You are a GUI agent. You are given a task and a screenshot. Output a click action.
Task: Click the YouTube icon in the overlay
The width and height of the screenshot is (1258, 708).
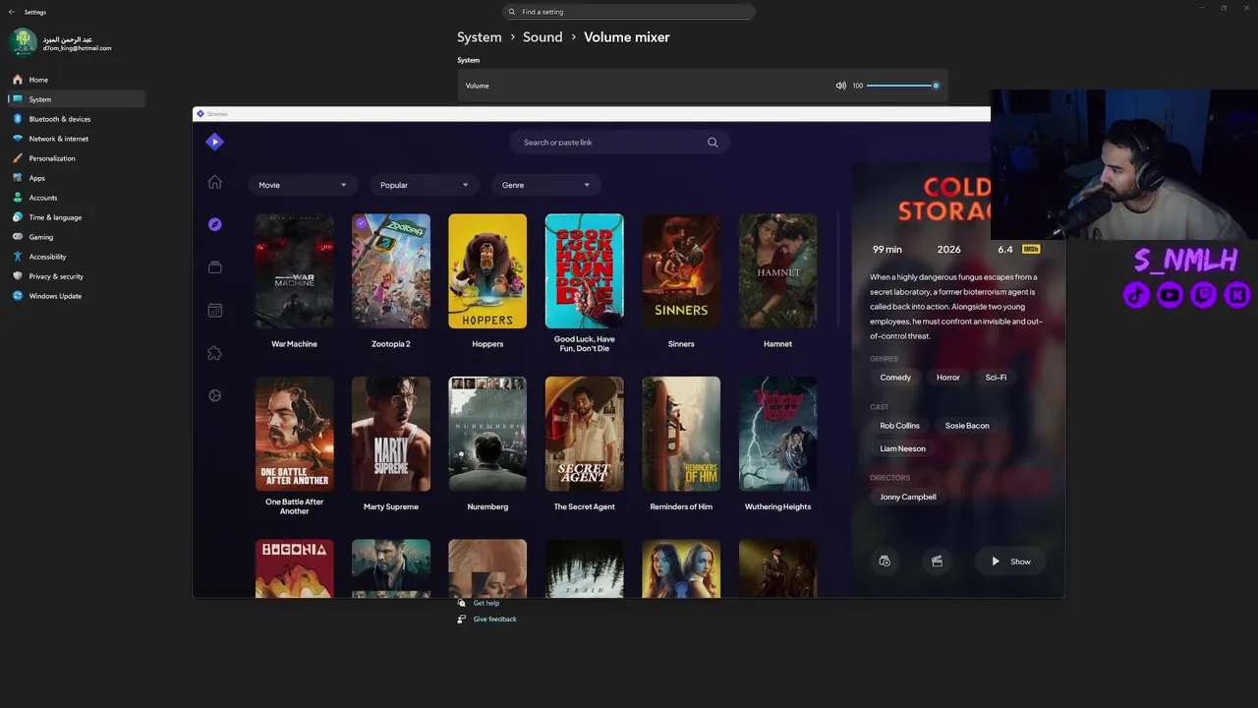1170,294
